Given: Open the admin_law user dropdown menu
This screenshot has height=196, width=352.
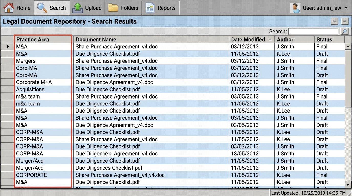Looking at the screenshot, I should click(347, 8).
